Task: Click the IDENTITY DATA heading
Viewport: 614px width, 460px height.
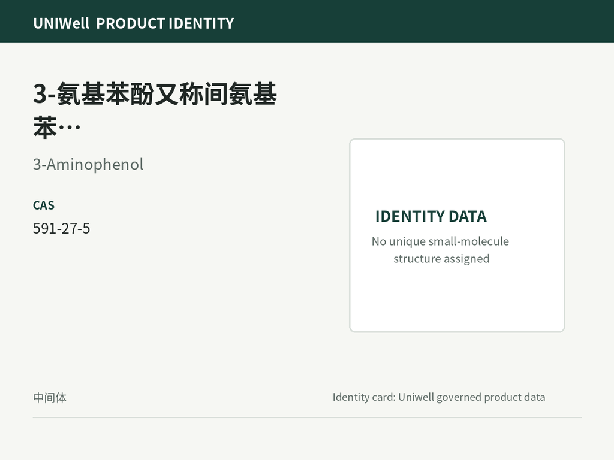Action: point(431,216)
